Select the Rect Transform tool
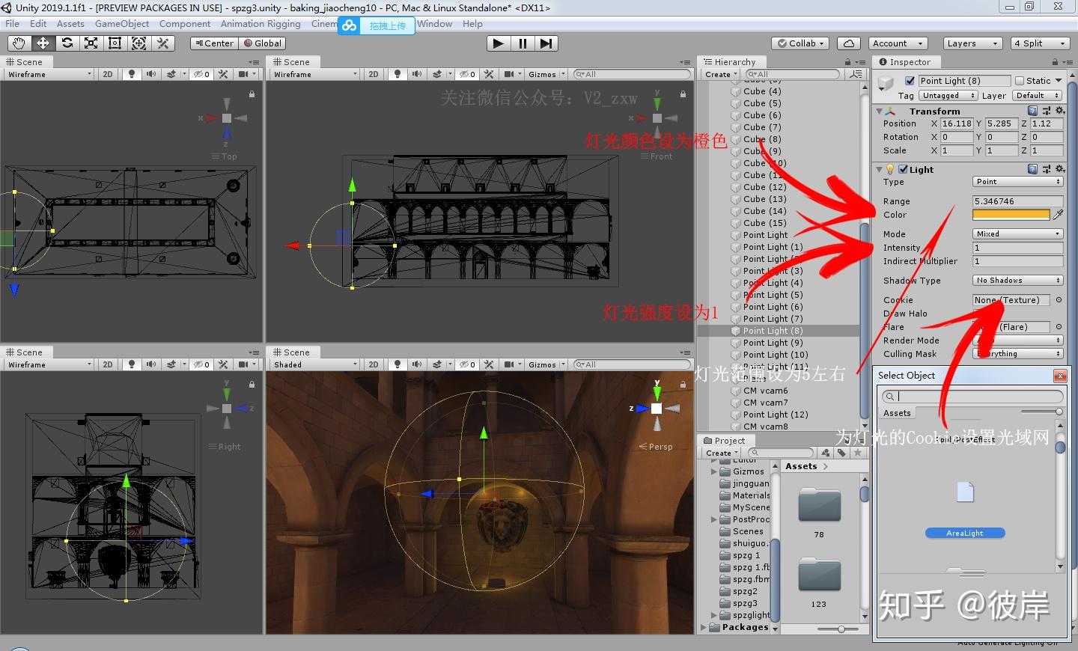This screenshot has height=651, width=1078. pyautogui.click(x=115, y=43)
